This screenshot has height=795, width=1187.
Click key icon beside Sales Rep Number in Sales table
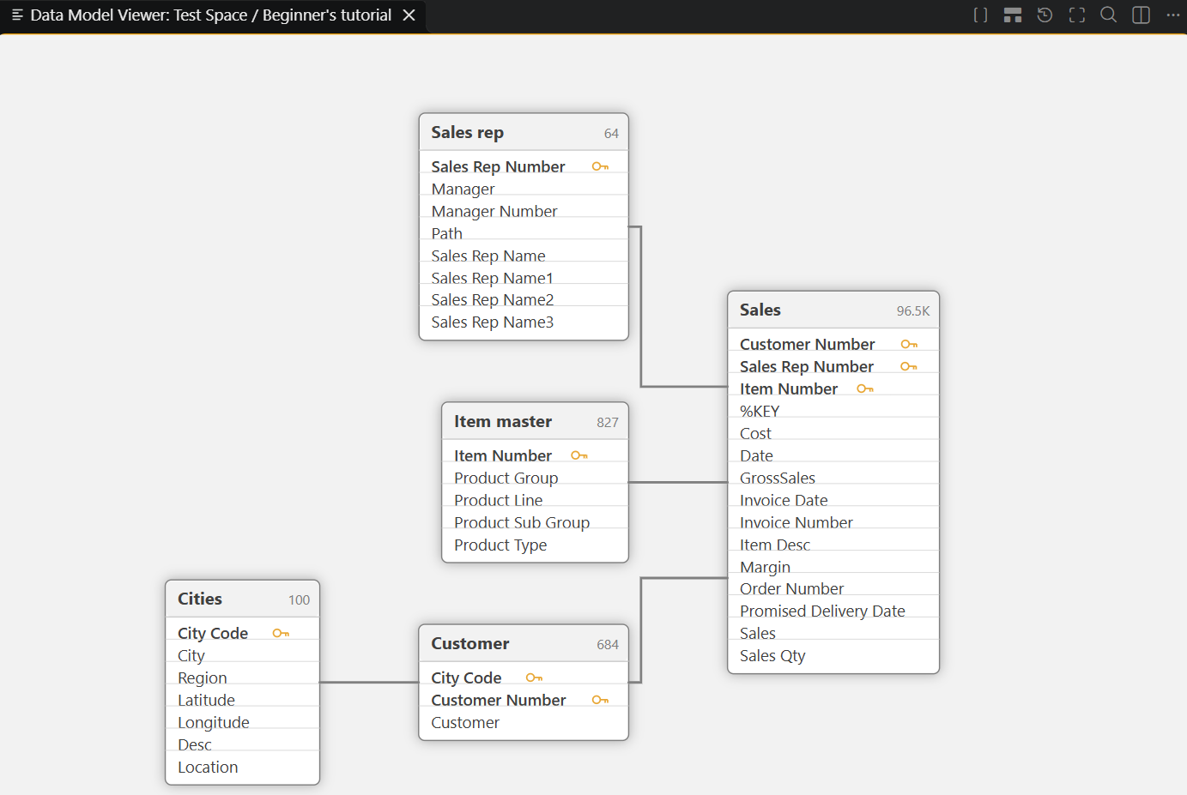click(x=908, y=366)
